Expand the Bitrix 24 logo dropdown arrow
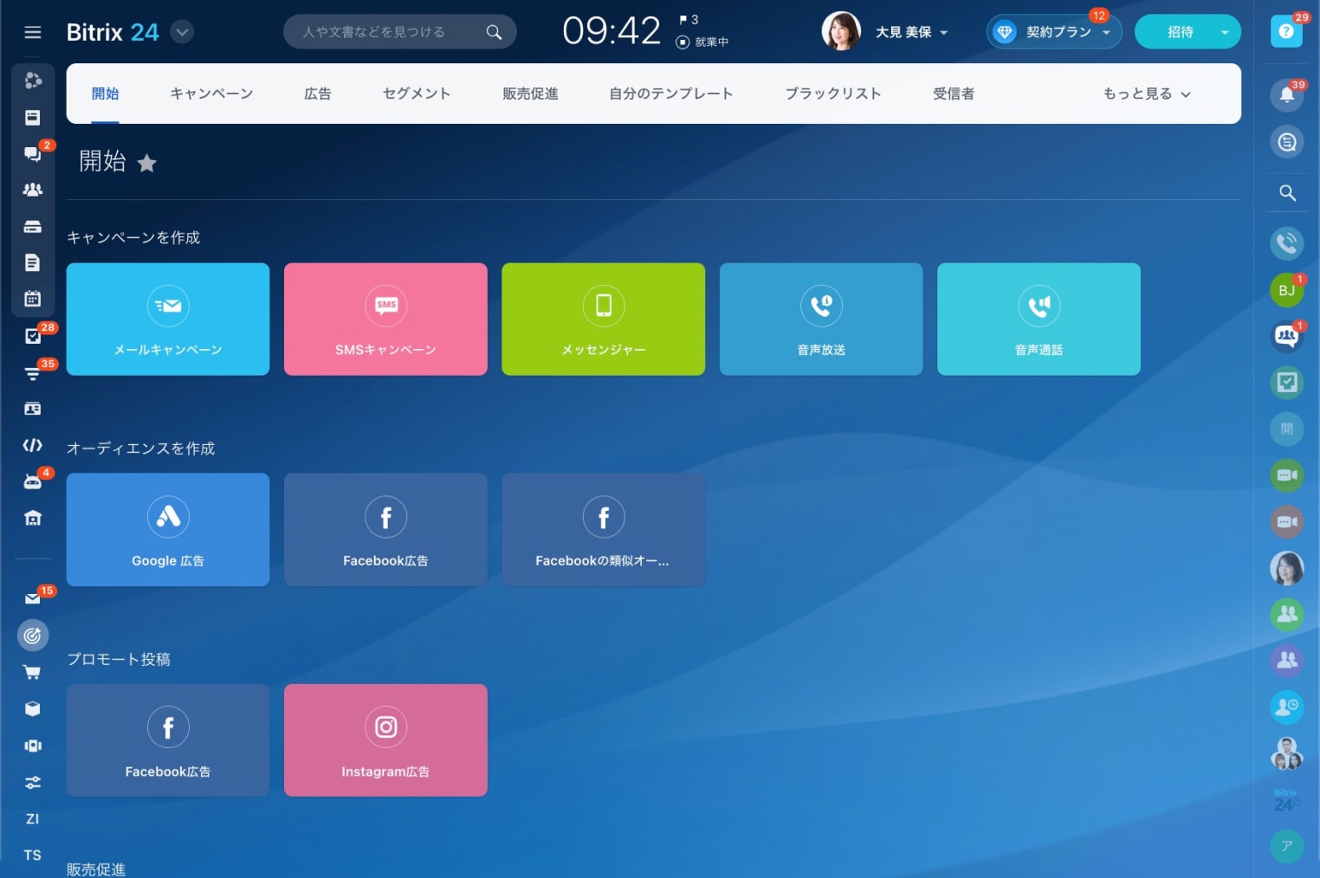The image size is (1320, 878). pos(182,32)
